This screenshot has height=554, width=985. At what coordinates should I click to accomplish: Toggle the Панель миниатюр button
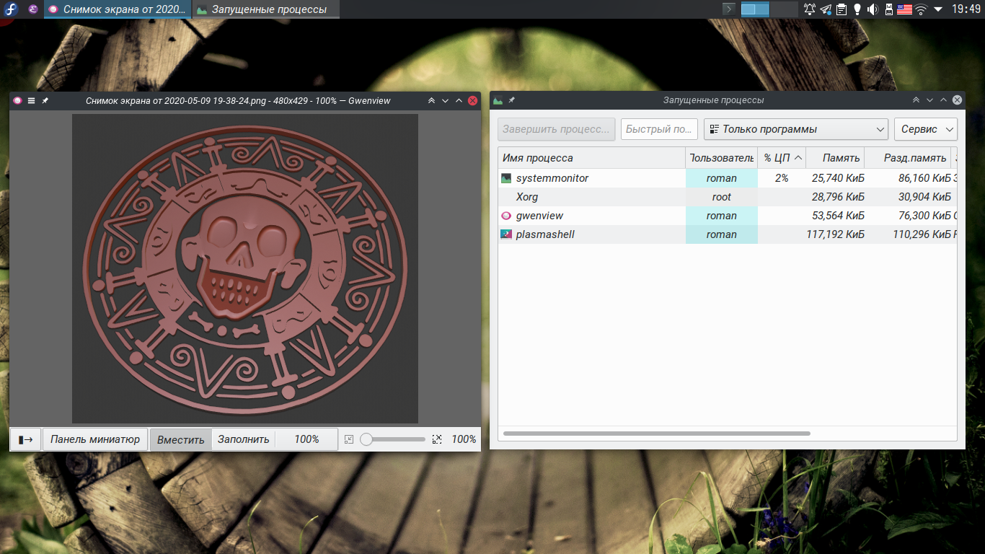tap(95, 439)
